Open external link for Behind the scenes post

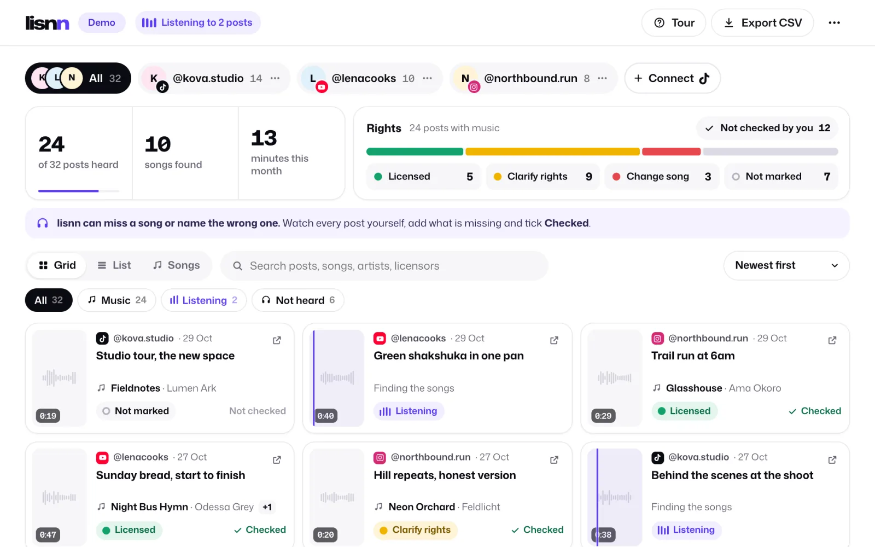832,459
